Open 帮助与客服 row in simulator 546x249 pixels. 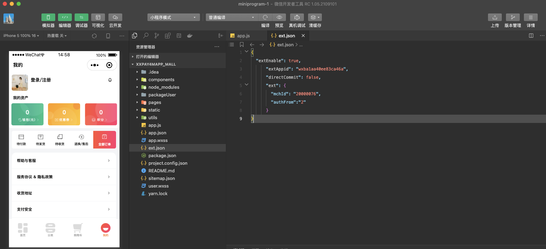pos(64,161)
